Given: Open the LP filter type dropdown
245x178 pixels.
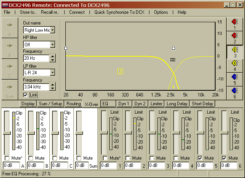Looking at the screenshot, I should pos(53,73).
